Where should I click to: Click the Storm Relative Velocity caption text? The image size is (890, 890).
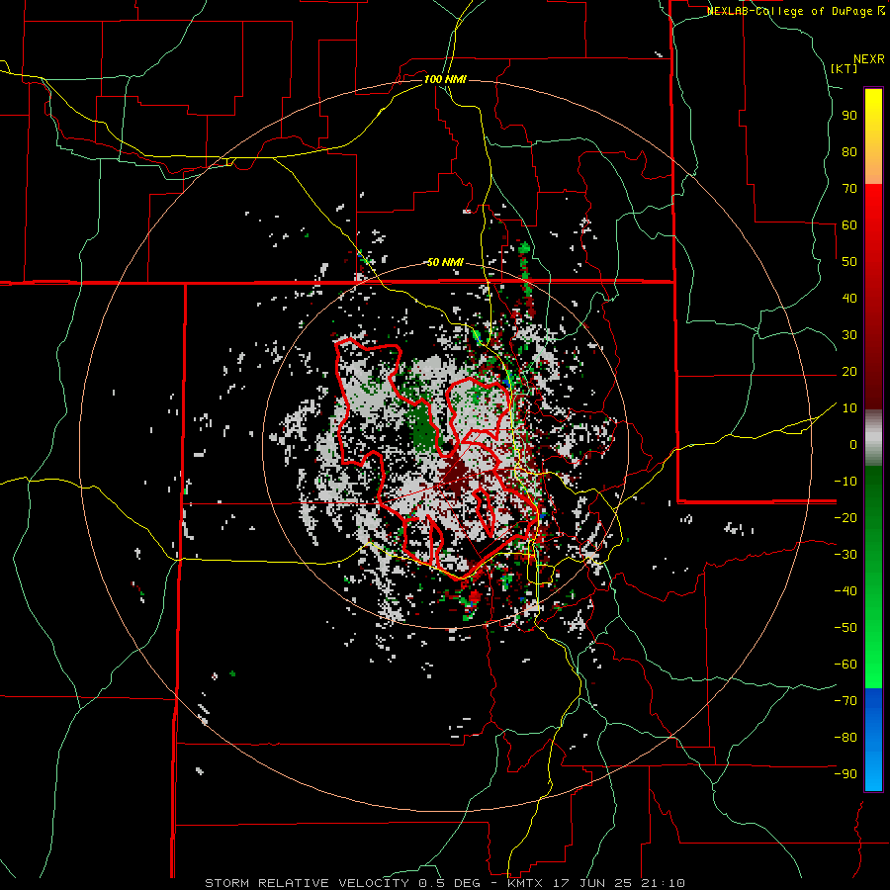[x=444, y=883]
